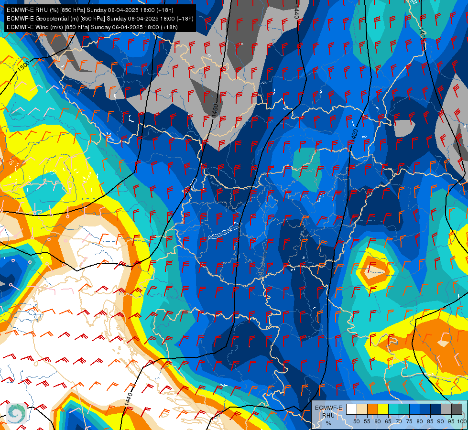468x430 pixels.
Task: Select the white legend swatch below 50
Action: tap(351, 409)
